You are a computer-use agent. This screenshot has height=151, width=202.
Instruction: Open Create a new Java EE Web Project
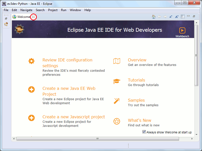coord(69,91)
